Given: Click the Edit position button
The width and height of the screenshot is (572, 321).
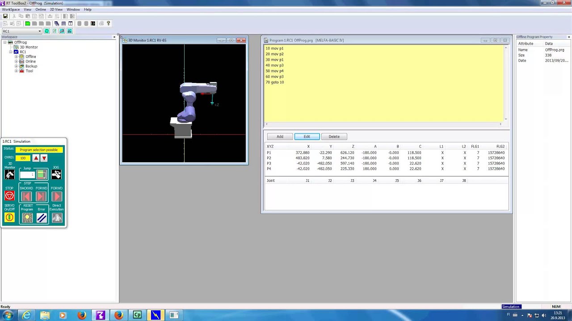Looking at the screenshot, I should point(307,136).
